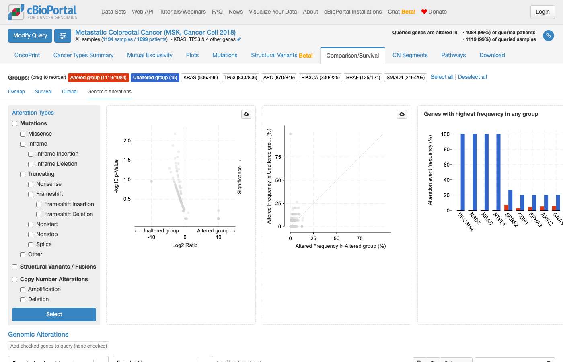Toggle the KRAS (506/496) group
Screen dimensions: 563x362
tap(201, 78)
